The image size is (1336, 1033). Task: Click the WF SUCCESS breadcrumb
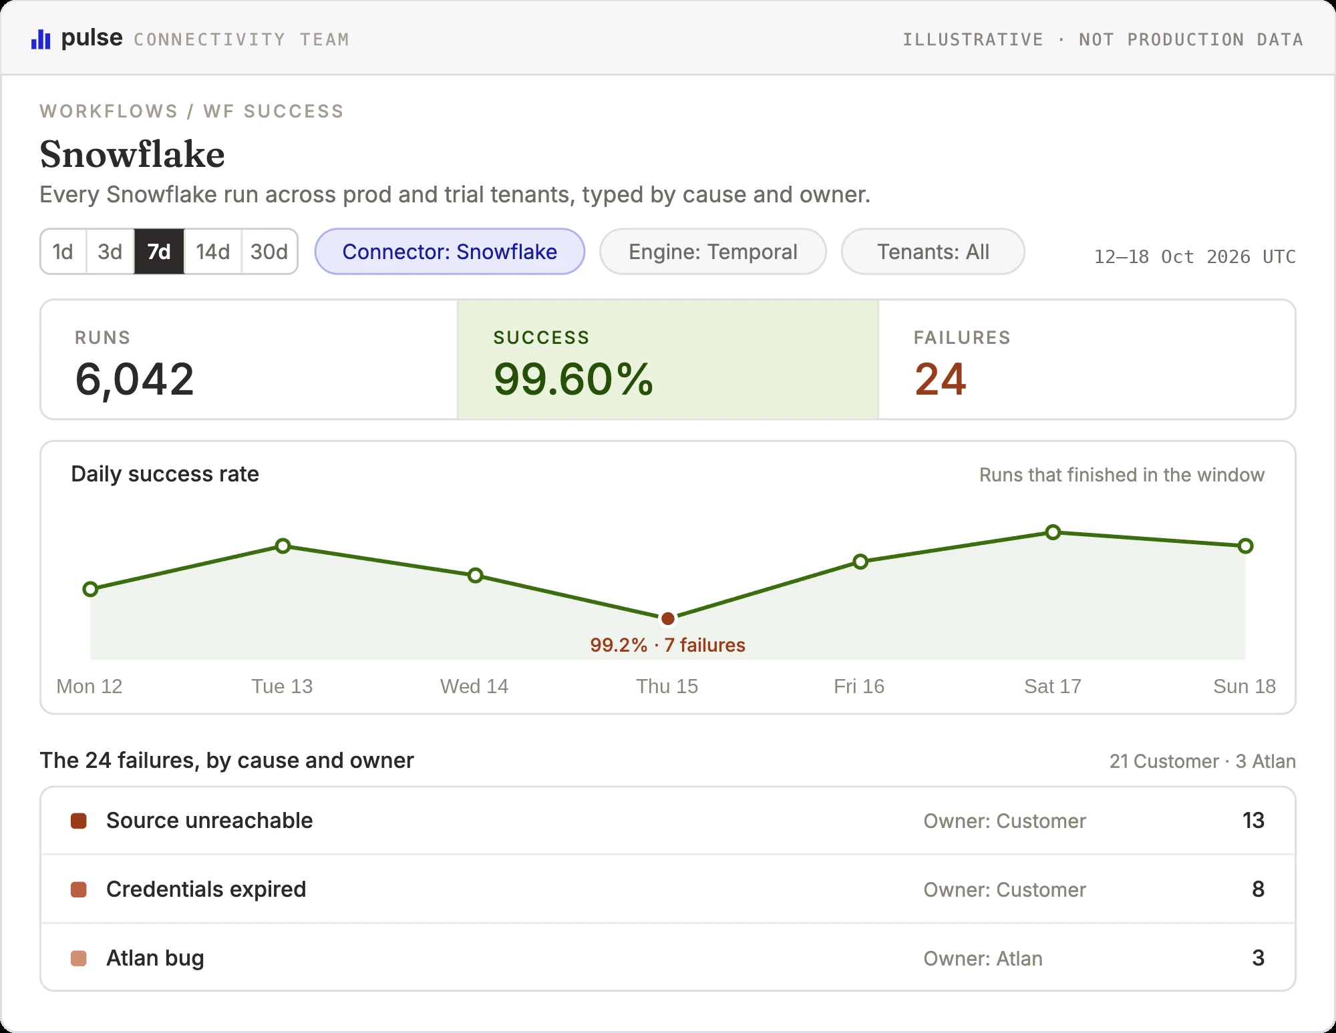point(274,111)
